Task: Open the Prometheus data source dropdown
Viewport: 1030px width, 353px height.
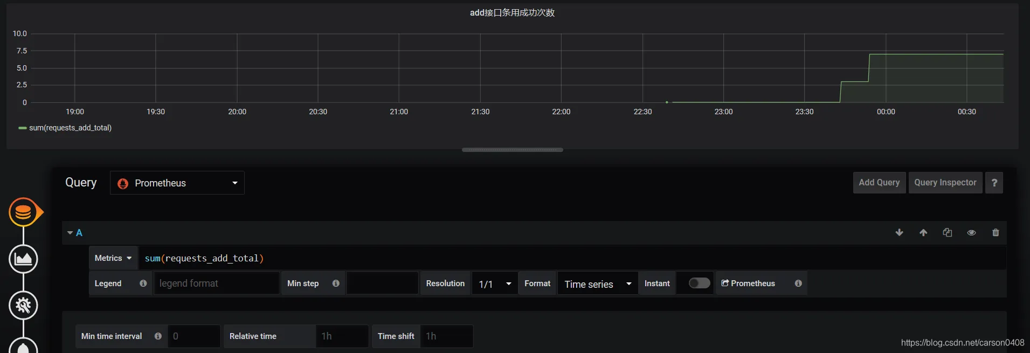Action: (x=177, y=183)
